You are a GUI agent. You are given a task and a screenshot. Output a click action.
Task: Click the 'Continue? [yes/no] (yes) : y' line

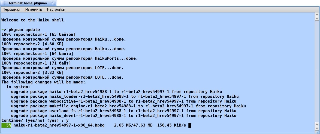35,120
